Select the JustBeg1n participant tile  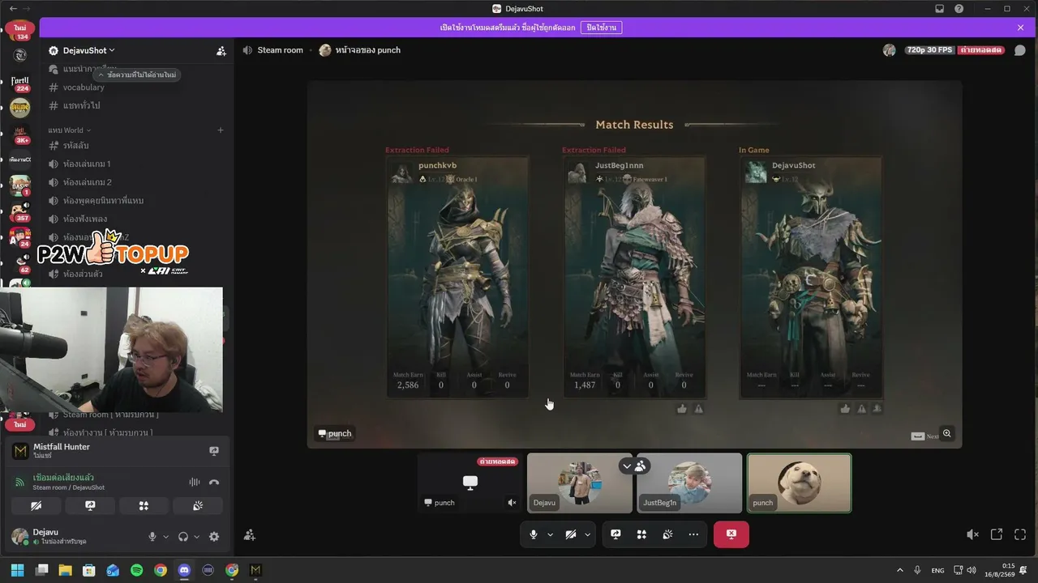click(x=689, y=483)
